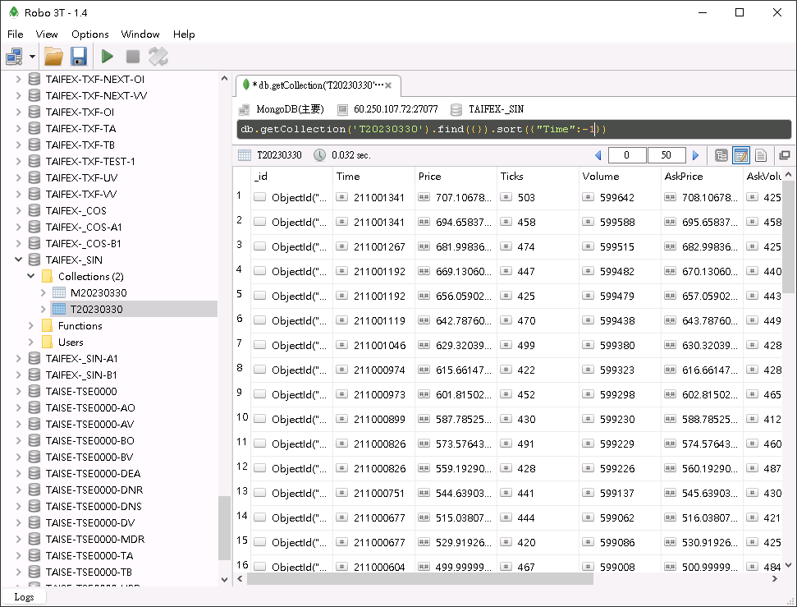Expand the Functions folder

(x=31, y=325)
